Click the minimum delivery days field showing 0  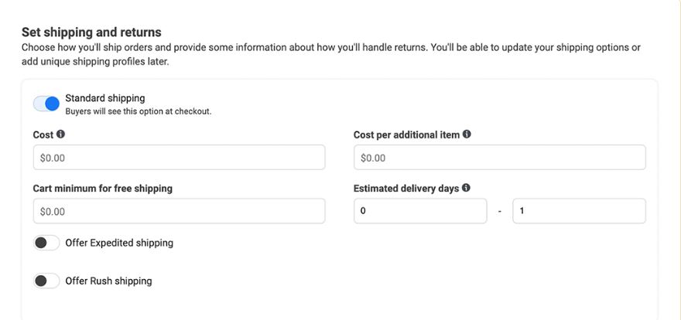click(420, 211)
